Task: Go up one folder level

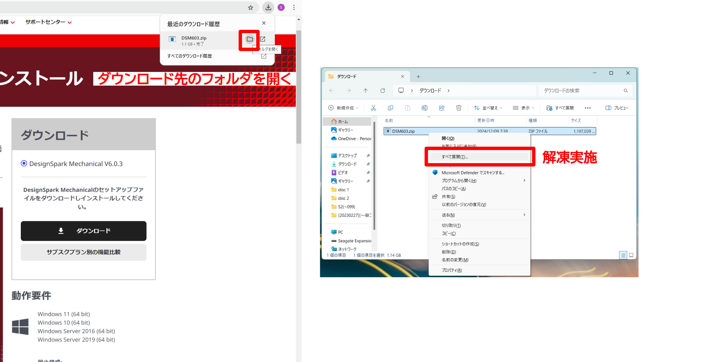Action: pyautogui.click(x=365, y=90)
